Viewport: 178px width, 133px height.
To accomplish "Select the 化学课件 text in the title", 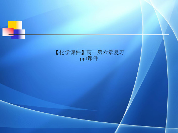I will (x=70, y=52).
